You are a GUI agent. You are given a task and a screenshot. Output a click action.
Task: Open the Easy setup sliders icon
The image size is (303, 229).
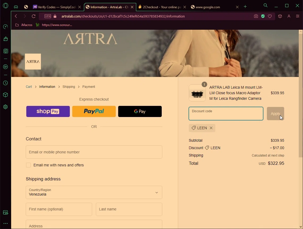click(298, 16)
